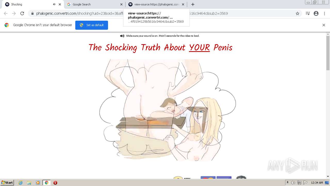The height and width of the screenshot is (186, 330).
Task: Dismiss the default browser notification bar
Action: [324, 25]
